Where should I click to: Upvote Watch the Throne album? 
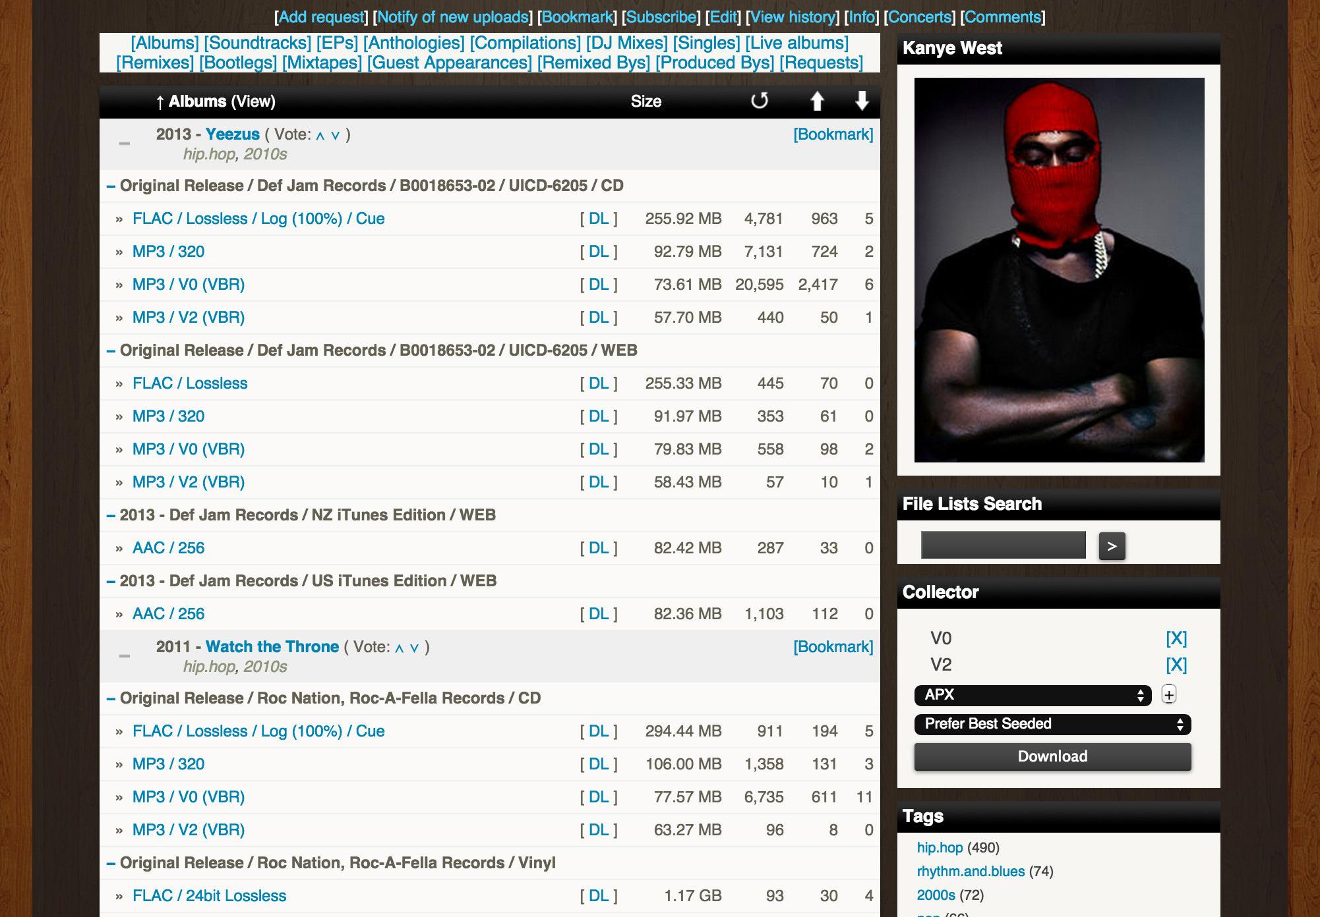pyautogui.click(x=399, y=648)
